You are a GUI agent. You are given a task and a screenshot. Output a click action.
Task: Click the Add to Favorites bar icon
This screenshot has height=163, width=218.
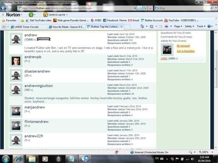22,21
